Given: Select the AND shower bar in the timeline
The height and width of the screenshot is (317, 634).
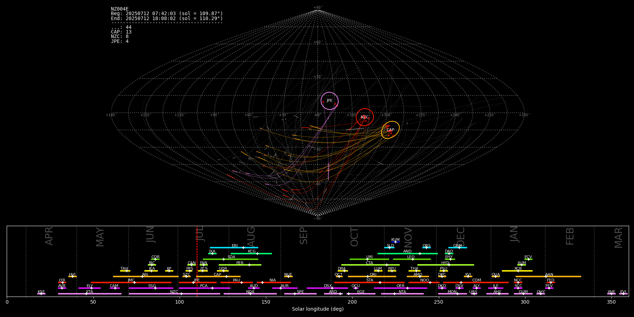Looking at the screenshot, I should click(x=408, y=254).
